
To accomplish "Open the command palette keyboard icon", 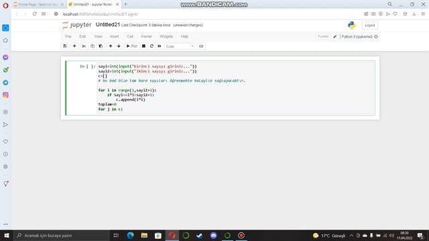I will coord(201,46).
